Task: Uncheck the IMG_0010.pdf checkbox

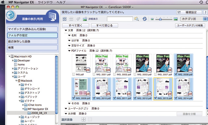Action: pos(94,98)
